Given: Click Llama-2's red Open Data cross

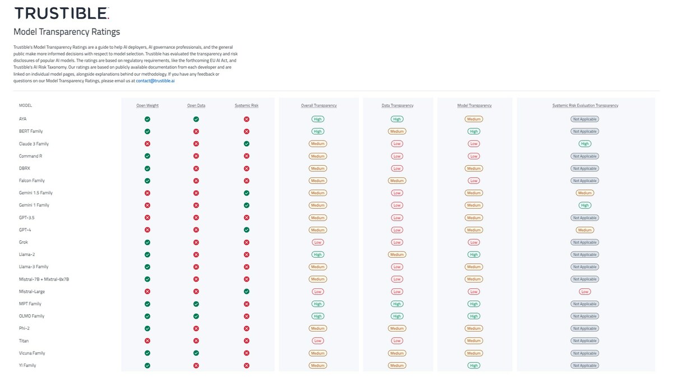Looking at the screenshot, I should [x=196, y=255].
